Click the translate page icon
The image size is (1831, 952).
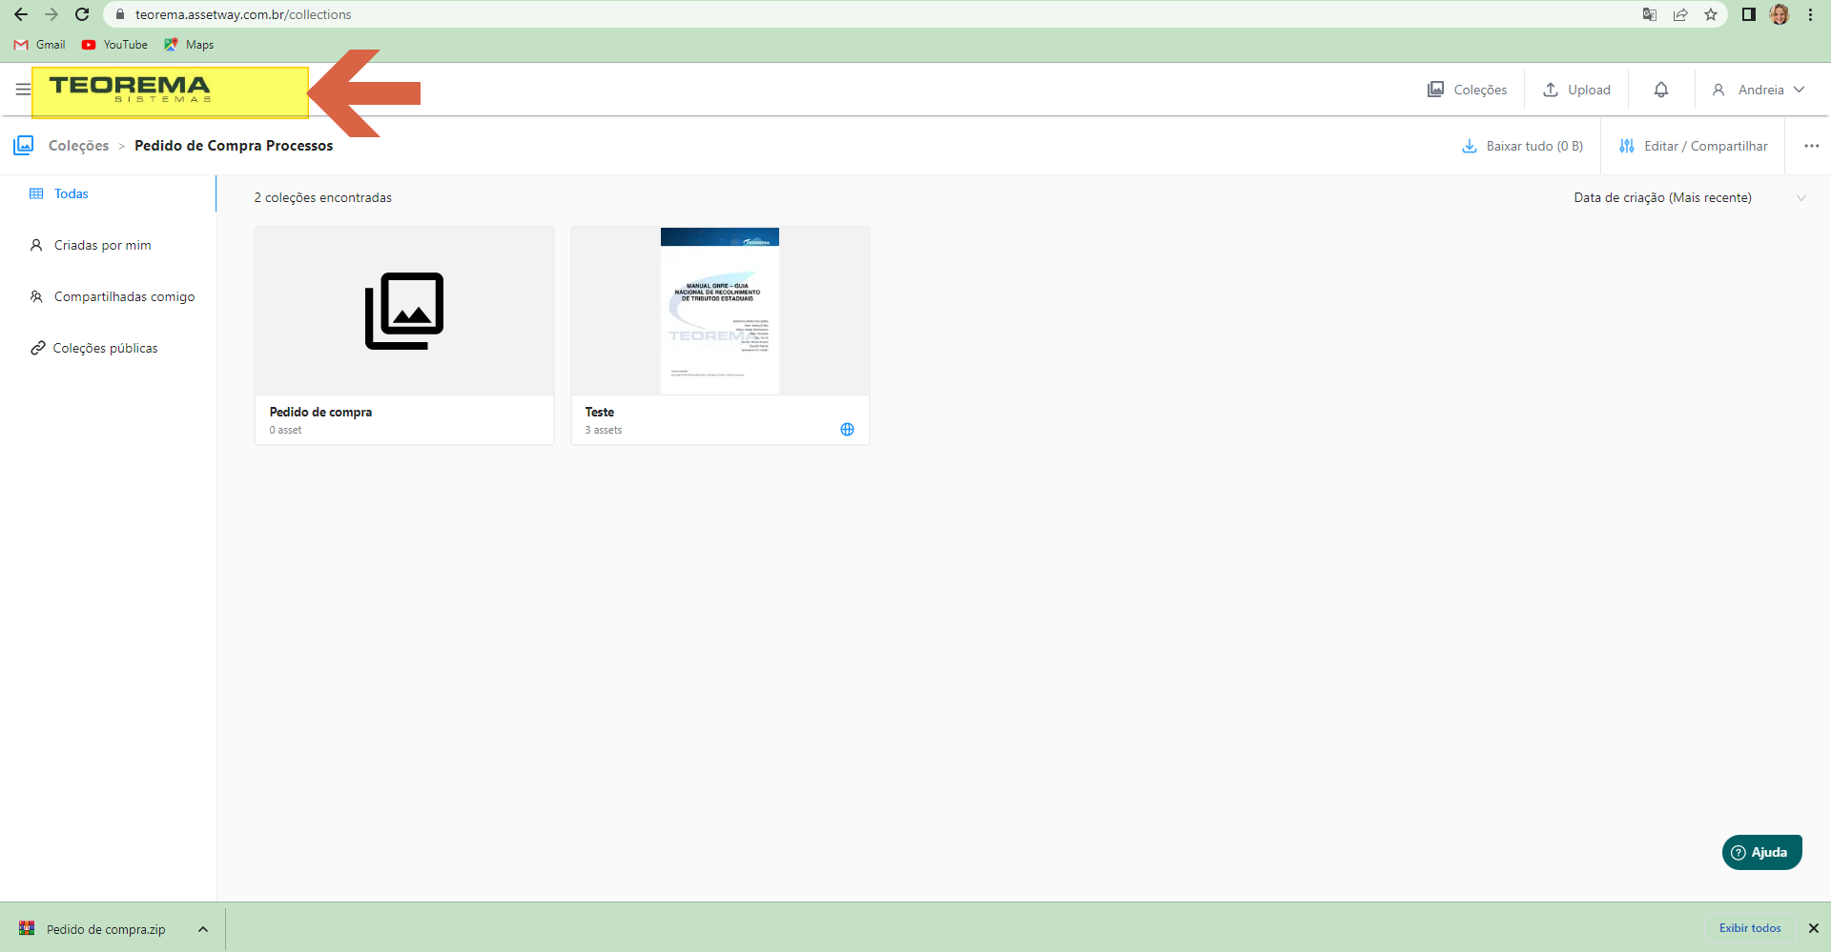click(1650, 14)
